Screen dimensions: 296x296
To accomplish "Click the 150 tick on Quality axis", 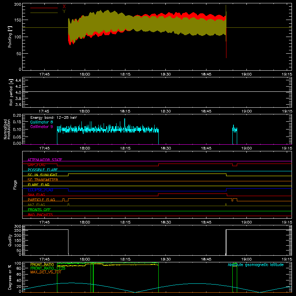I will click(18, 240).
